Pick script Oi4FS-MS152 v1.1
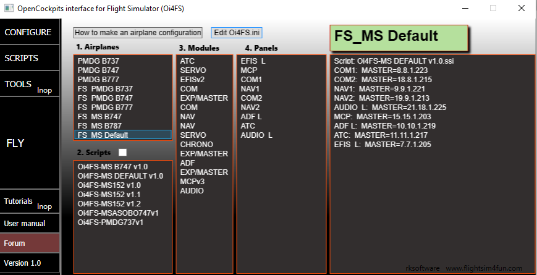537x275 pixels. (123, 195)
